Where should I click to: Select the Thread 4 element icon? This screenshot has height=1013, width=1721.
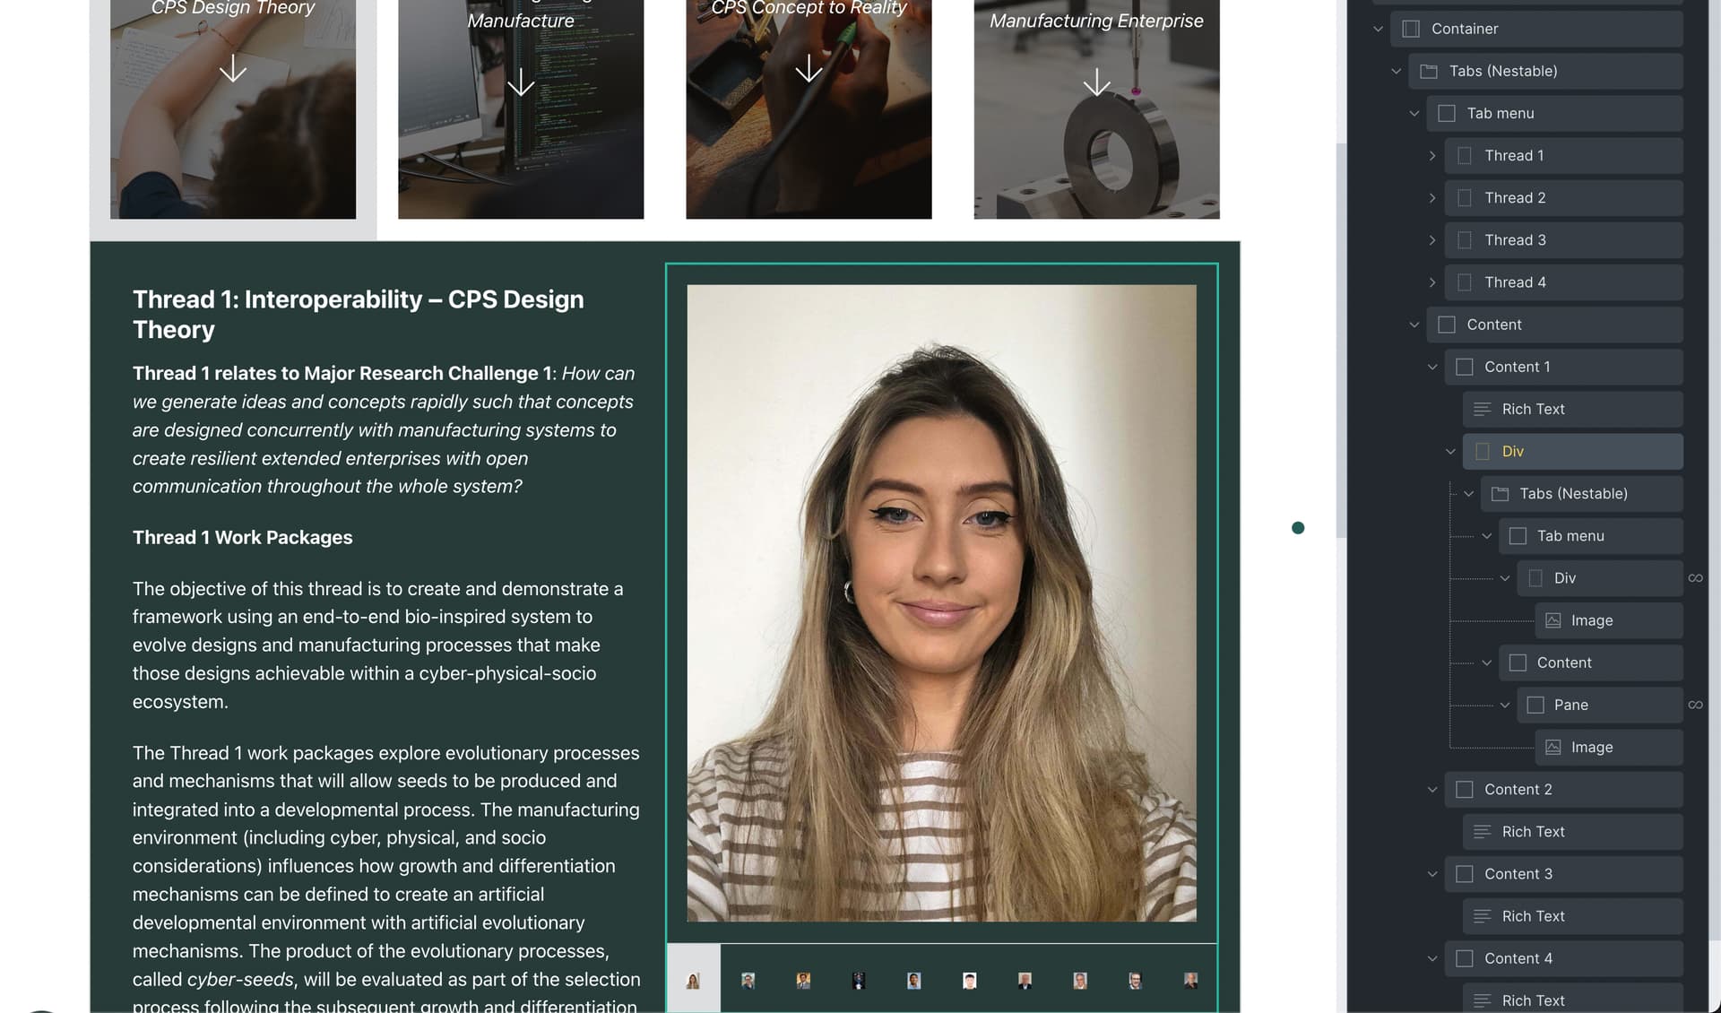click(1464, 282)
